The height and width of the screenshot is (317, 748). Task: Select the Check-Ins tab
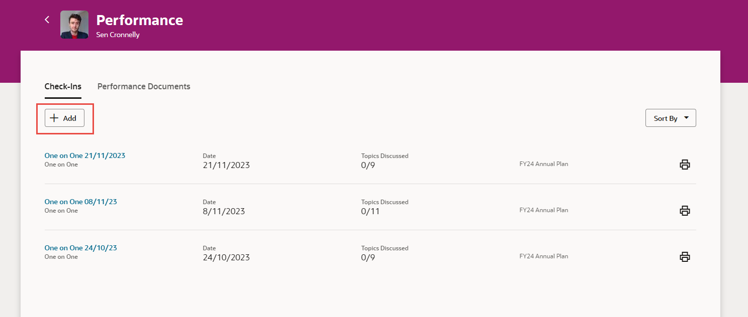pyautogui.click(x=63, y=86)
